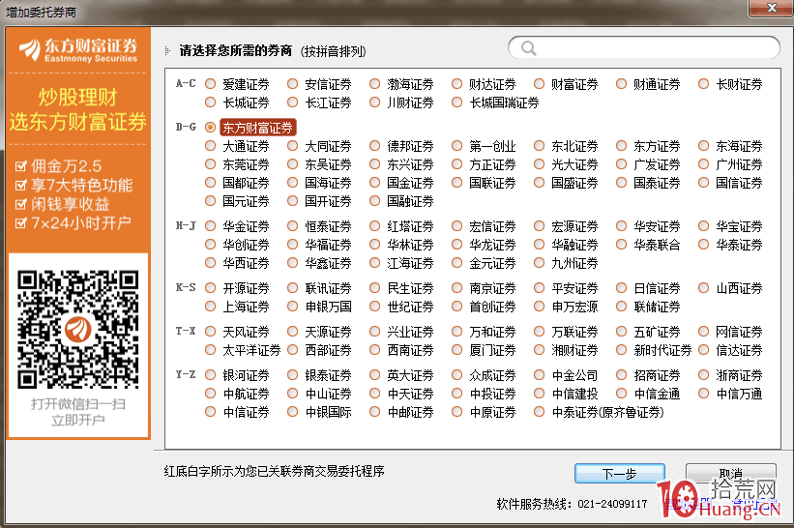Image resolution: width=794 pixels, height=528 pixels.
Task: Select 第一创业 radio option
Action: pyautogui.click(x=456, y=146)
